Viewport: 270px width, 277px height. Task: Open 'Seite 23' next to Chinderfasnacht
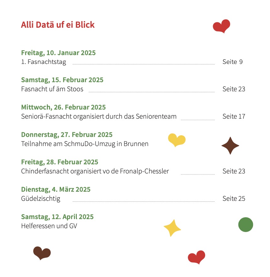[x=234, y=171]
